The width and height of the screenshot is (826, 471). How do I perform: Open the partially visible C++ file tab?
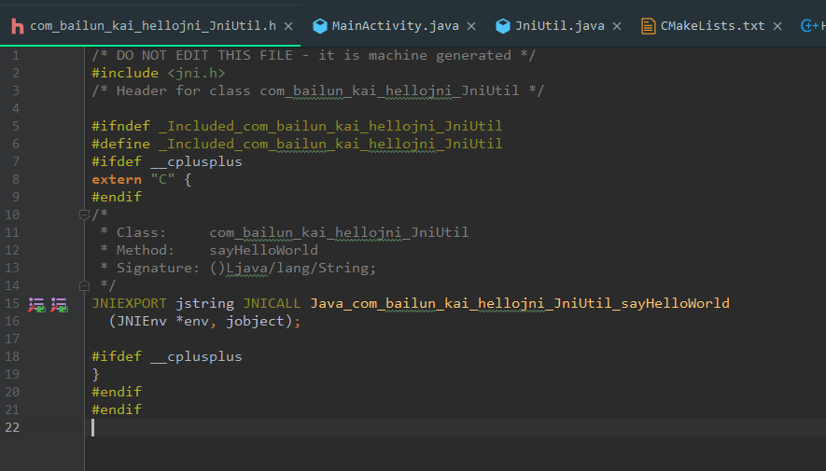click(x=813, y=26)
